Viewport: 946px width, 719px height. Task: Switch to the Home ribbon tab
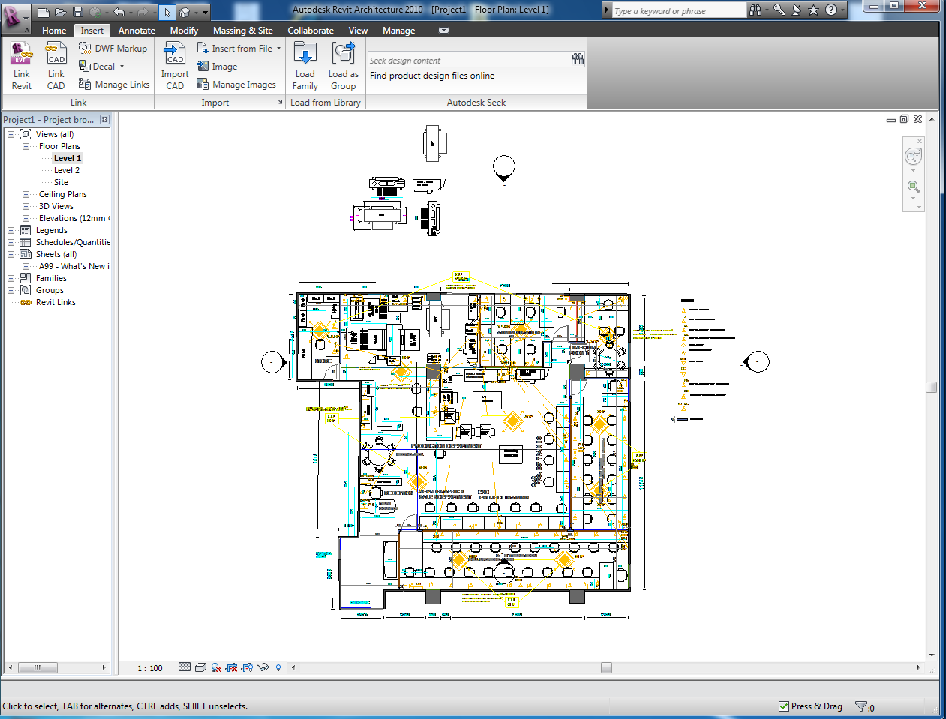click(54, 31)
